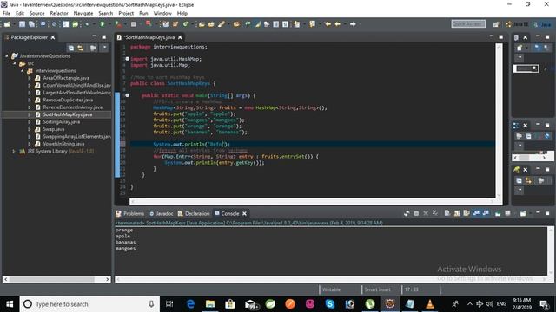Open Microsoft Edge from the taskbar

(190, 304)
